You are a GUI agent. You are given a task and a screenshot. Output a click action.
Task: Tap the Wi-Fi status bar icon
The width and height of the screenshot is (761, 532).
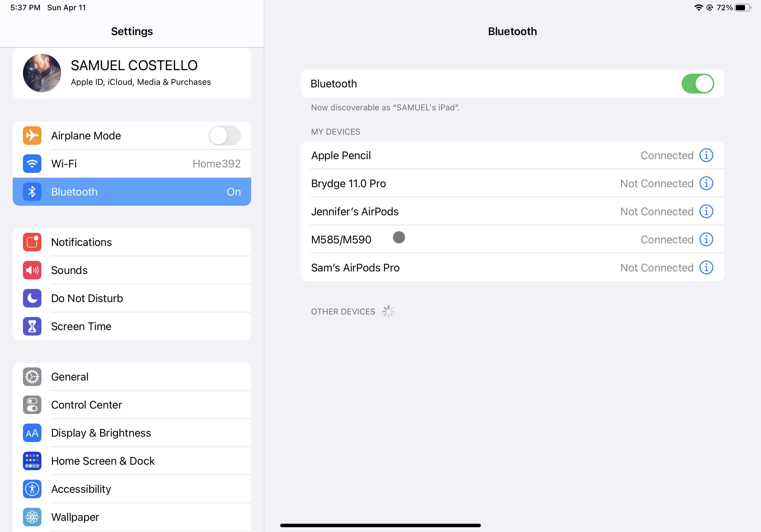pos(698,7)
